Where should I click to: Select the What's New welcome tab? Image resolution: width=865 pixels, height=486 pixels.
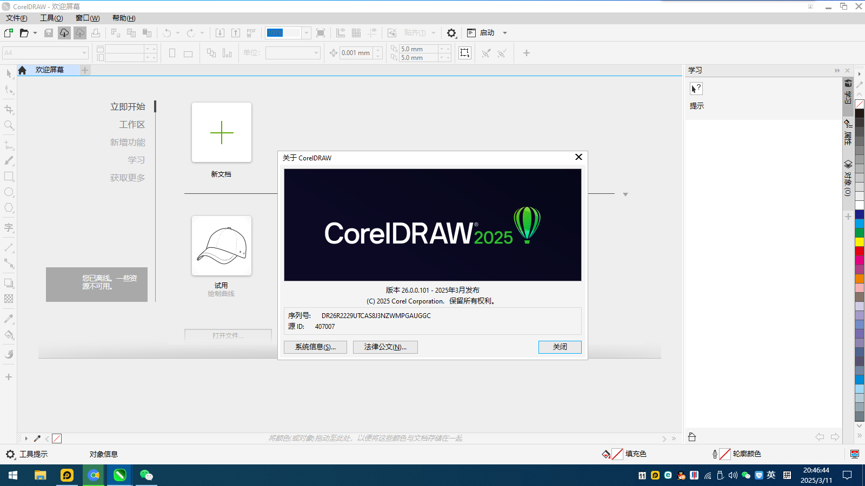click(x=128, y=143)
